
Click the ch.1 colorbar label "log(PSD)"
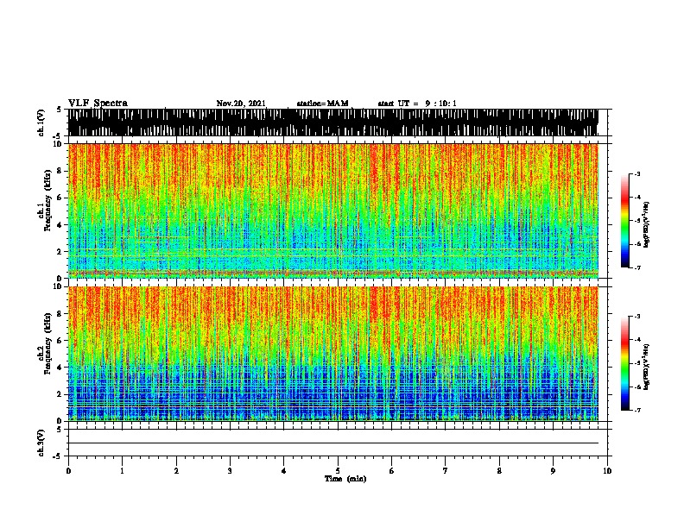pos(647,224)
